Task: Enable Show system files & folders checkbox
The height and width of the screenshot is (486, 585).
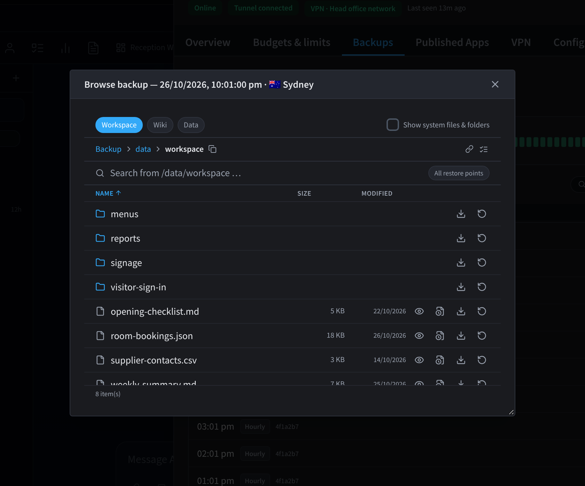Action: coord(393,125)
